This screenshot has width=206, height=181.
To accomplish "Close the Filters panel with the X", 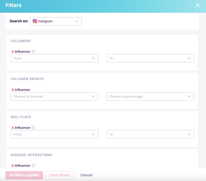I will pos(197,5).
